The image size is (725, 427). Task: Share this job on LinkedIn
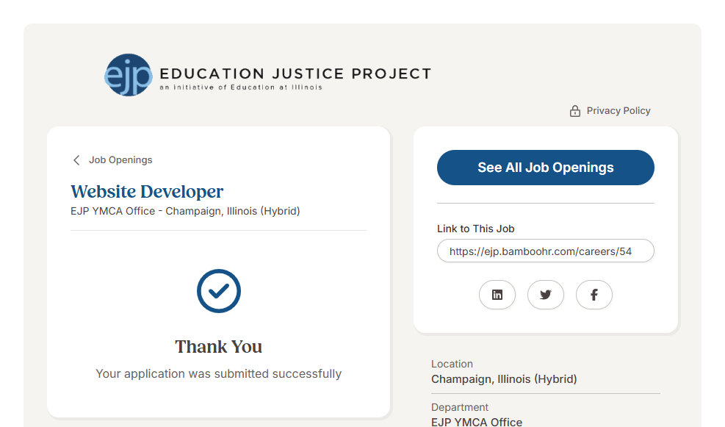click(x=497, y=295)
